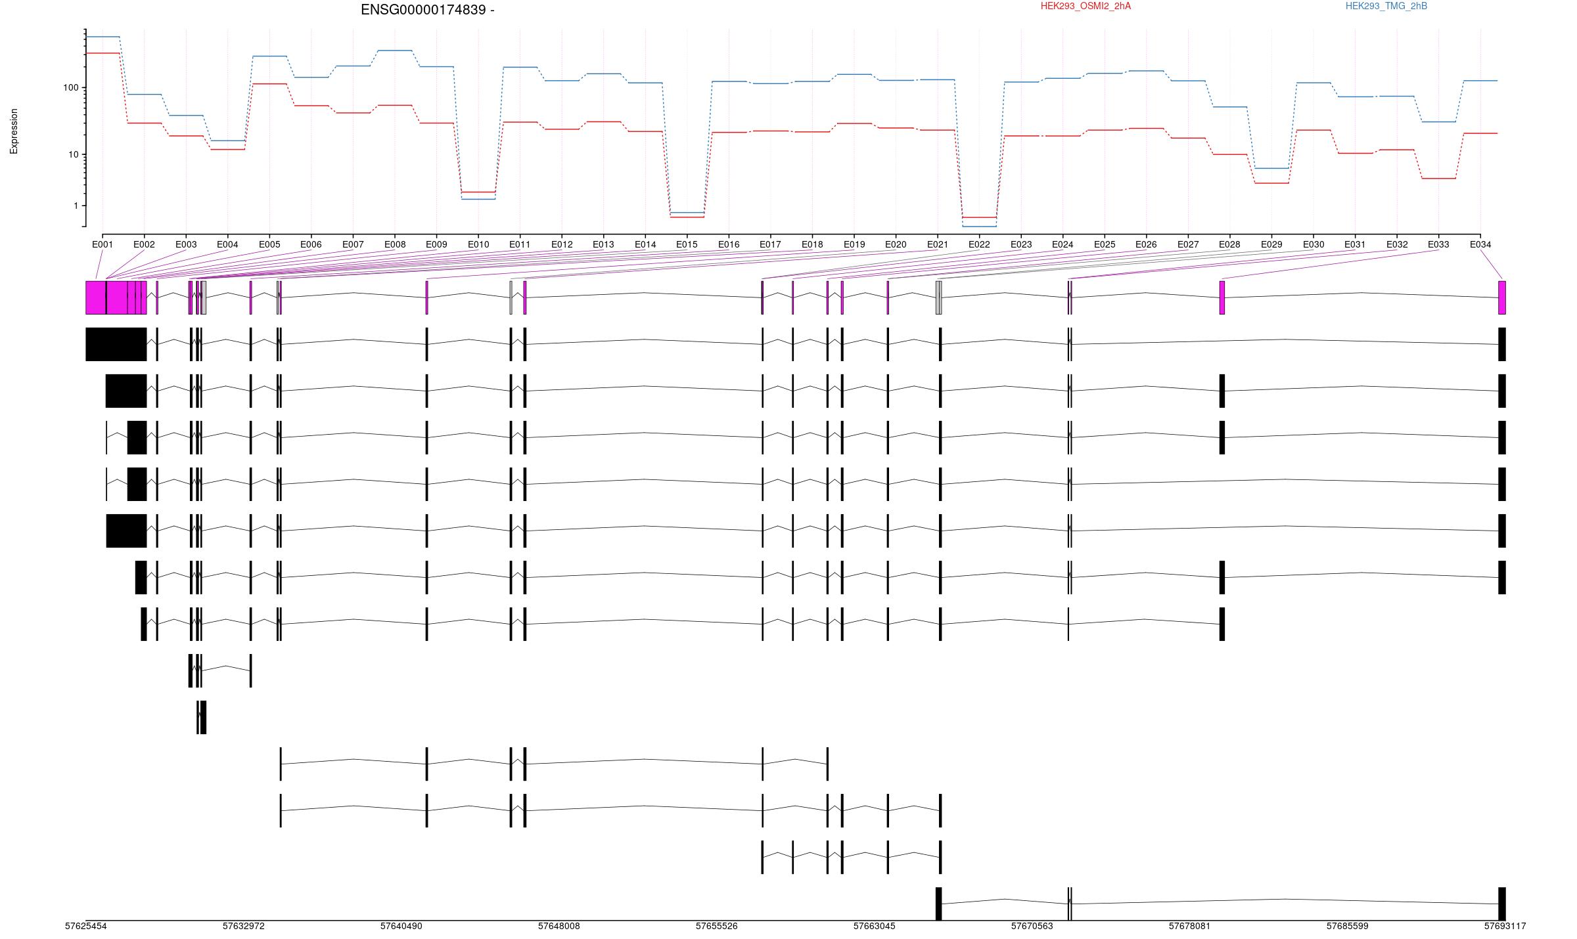Click the ENSG00000174839 gene title

(x=427, y=10)
